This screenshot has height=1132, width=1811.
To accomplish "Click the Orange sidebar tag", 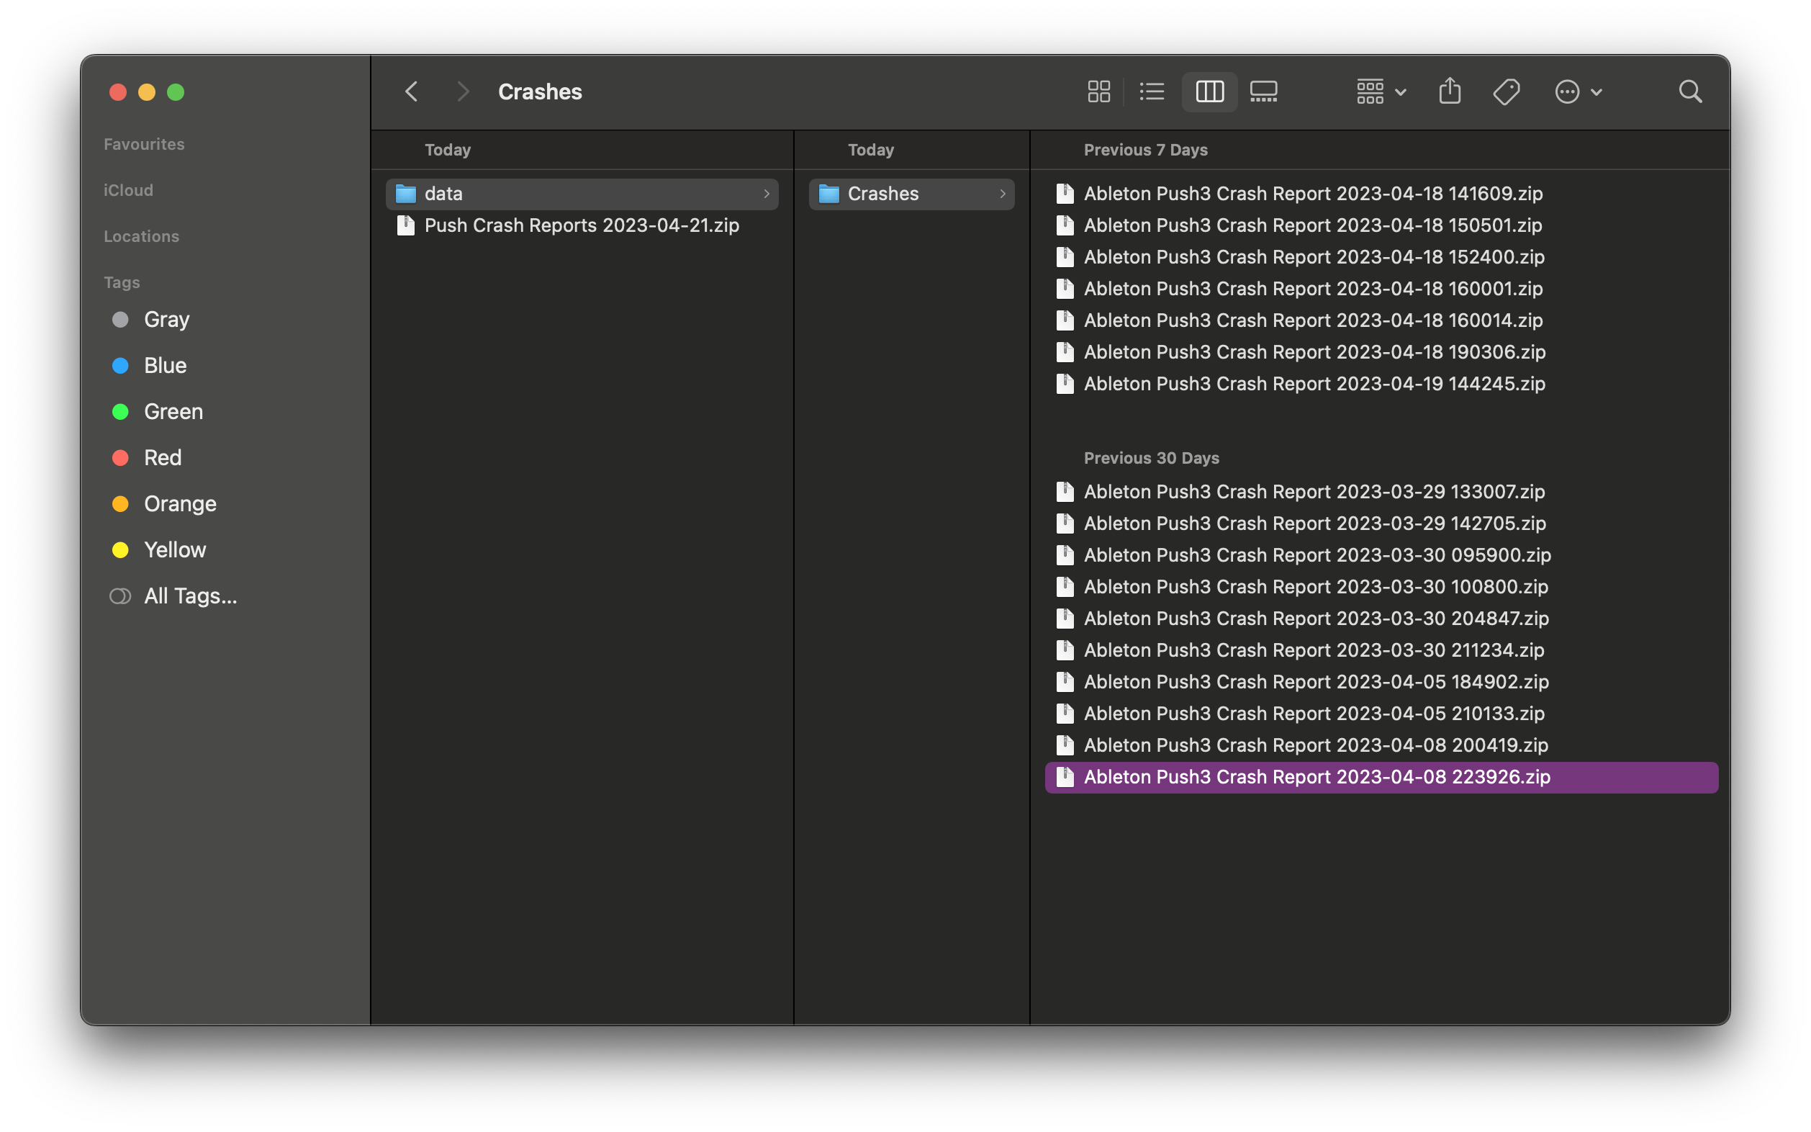I will click(x=180, y=504).
